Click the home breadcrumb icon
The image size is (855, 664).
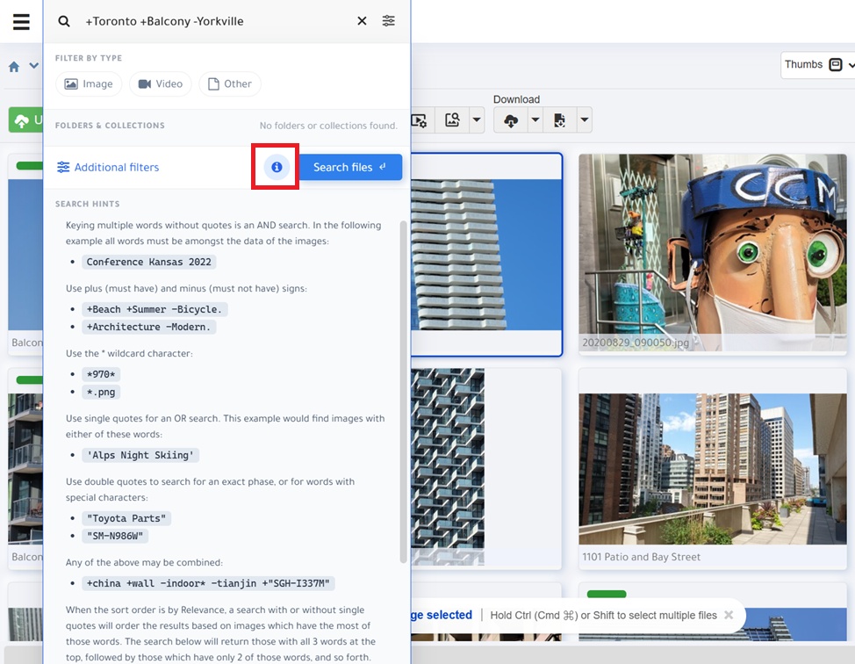click(x=14, y=67)
